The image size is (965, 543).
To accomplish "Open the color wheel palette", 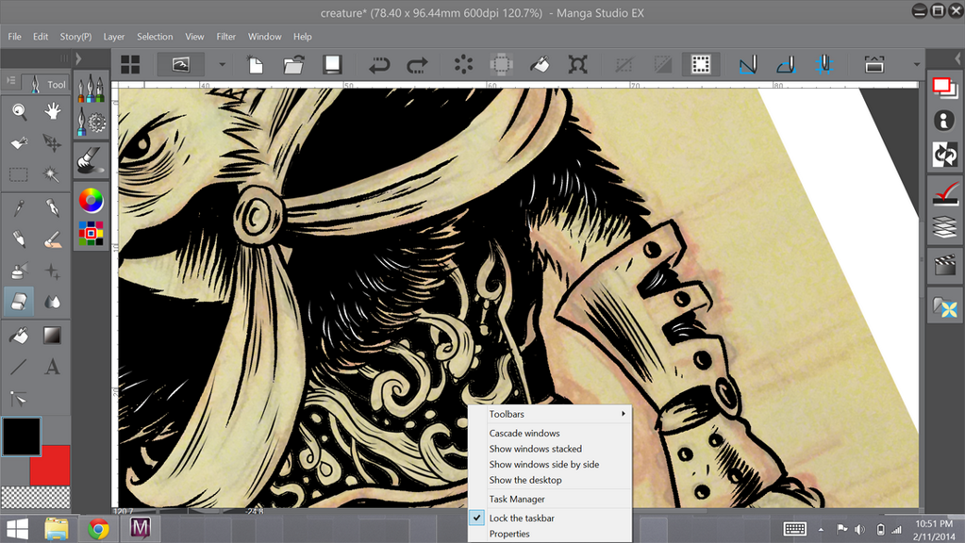I will (91, 200).
